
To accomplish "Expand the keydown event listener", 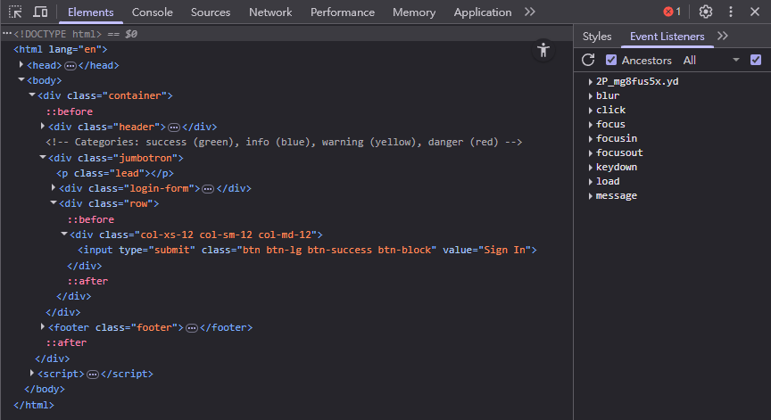I will coord(591,168).
